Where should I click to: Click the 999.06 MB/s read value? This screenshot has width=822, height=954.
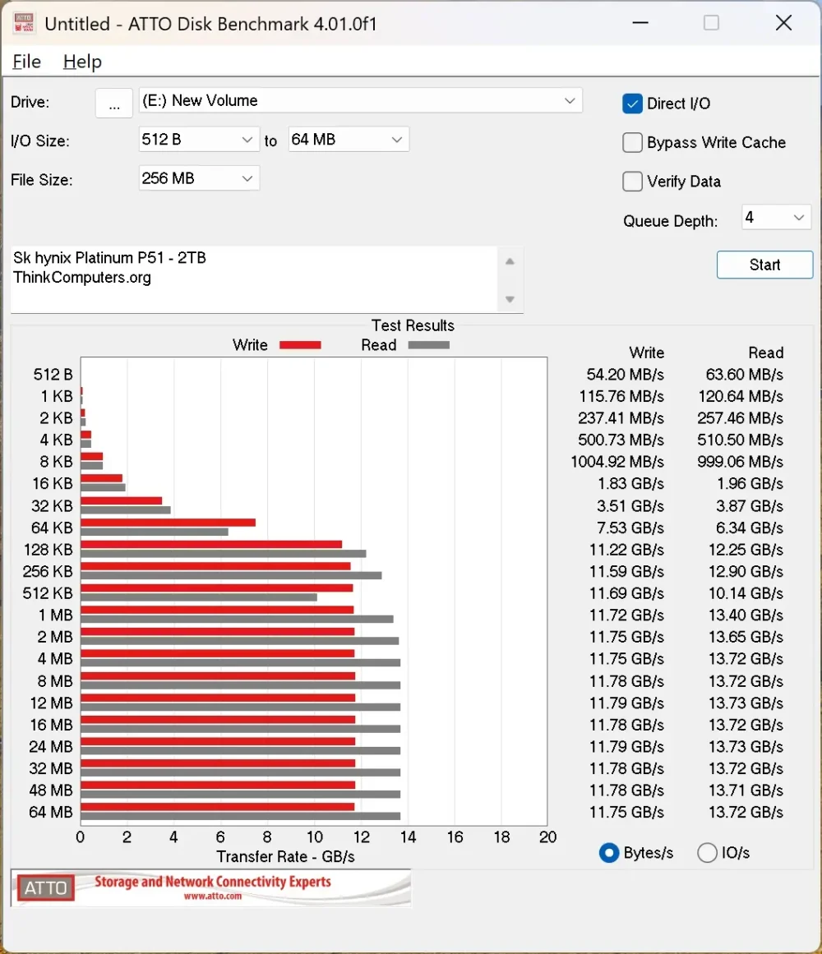tap(740, 462)
